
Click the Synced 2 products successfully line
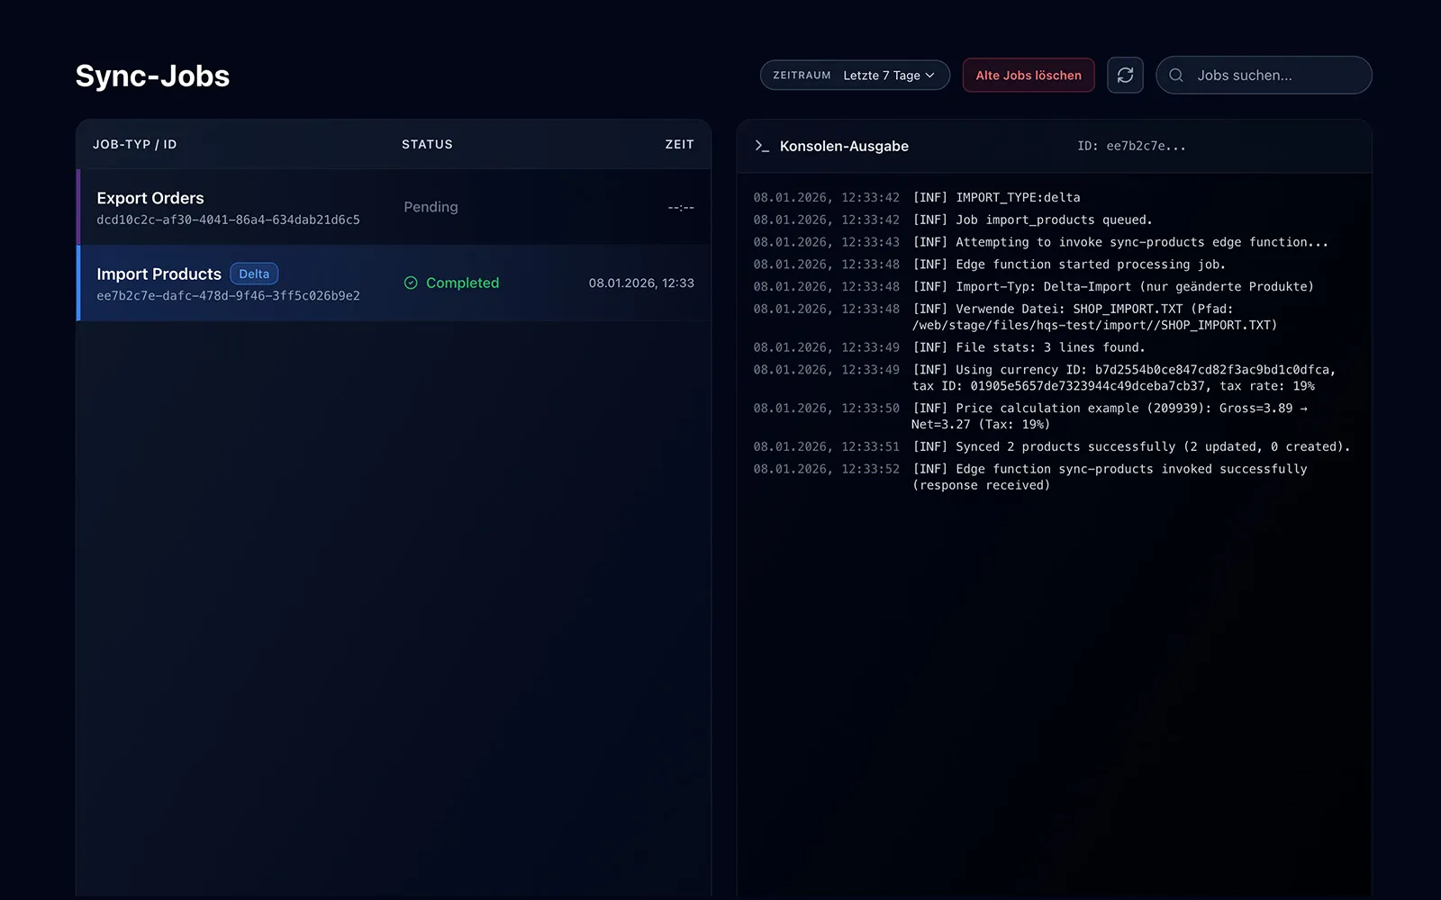(x=1131, y=446)
